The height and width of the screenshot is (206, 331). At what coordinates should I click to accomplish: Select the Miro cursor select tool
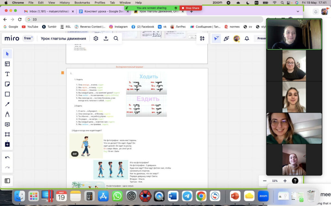point(7,54)
